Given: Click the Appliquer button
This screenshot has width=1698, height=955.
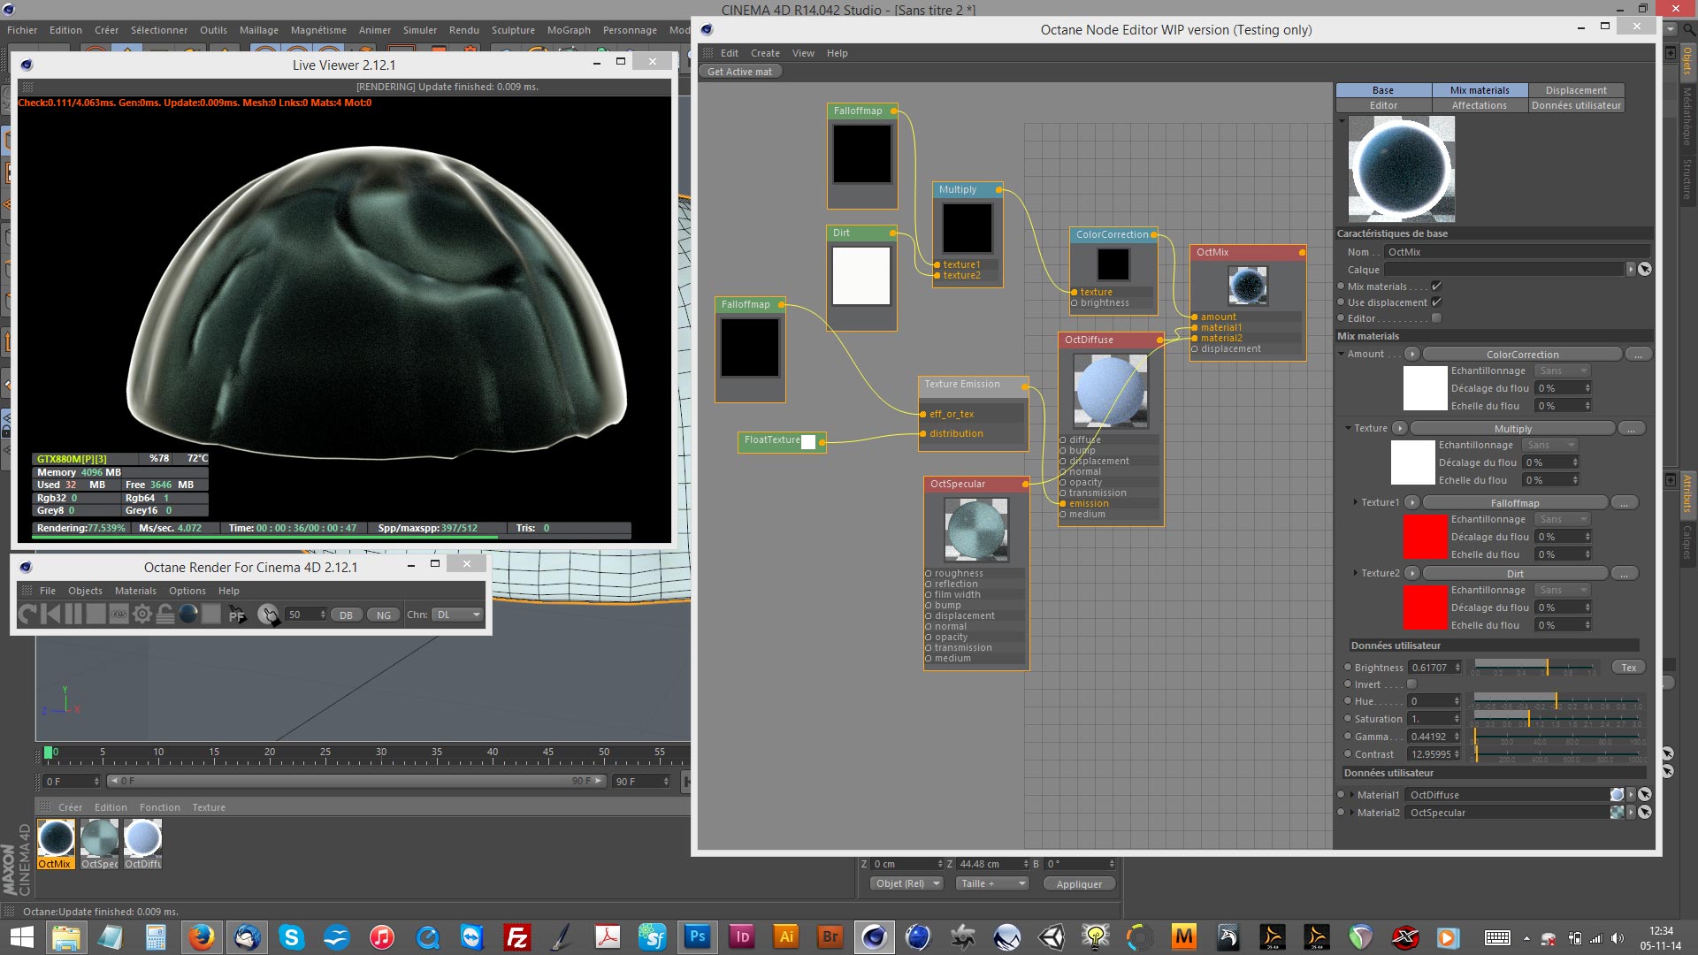Looking at the screenshot, I should coord(1079,884).
